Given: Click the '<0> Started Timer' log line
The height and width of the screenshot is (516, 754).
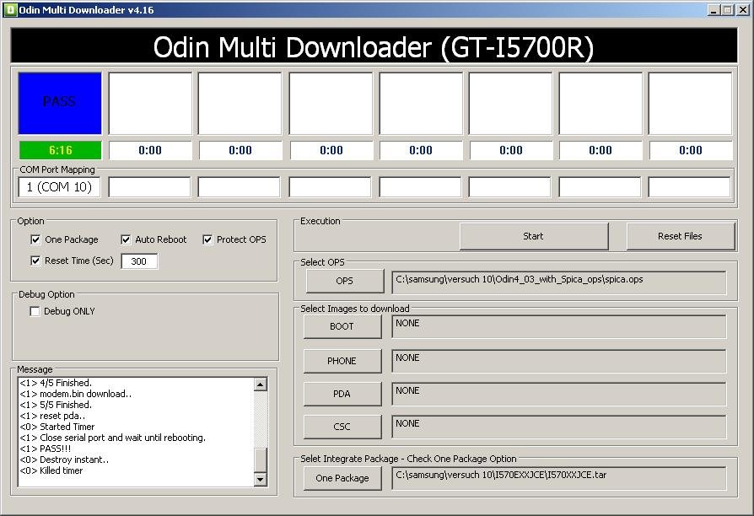Looking at the screenshot, I should point(57,427).
